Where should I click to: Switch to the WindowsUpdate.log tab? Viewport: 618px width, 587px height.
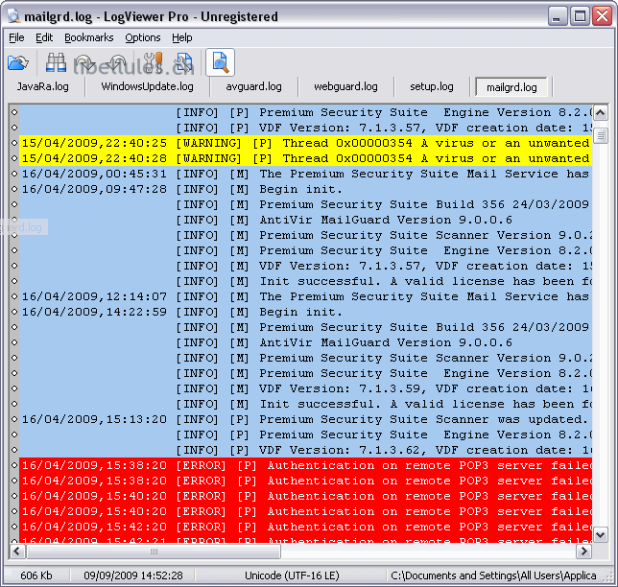148,86
